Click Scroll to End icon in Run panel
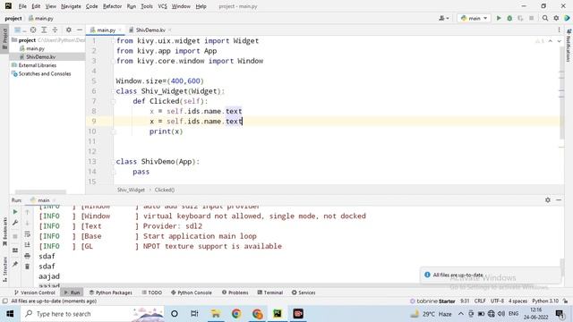Viewport: 573px width, 322px height. [x=28, y=244]
